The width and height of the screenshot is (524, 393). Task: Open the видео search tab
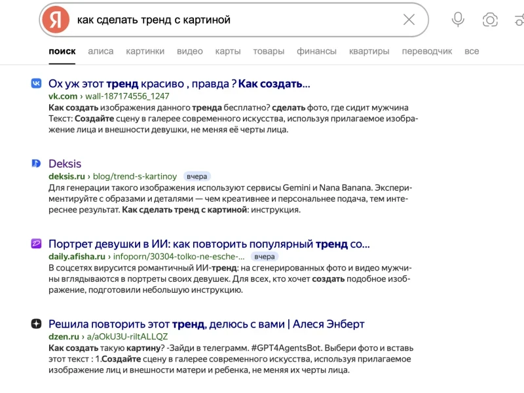coord(189,51)
